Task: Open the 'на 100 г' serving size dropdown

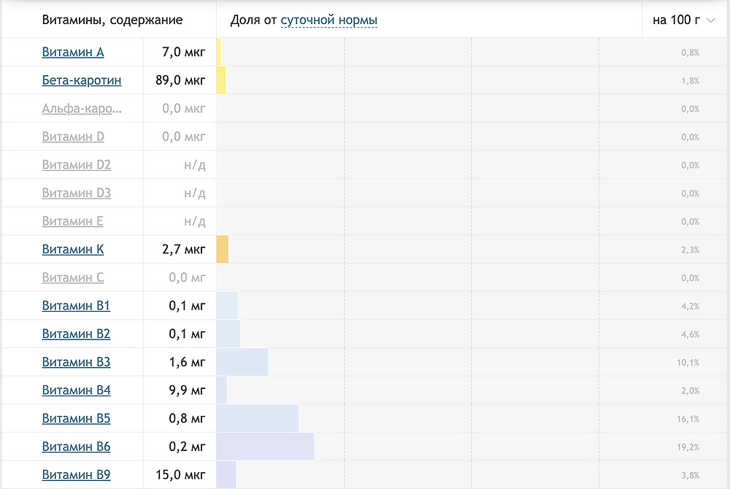Action: tap(683, 20)
